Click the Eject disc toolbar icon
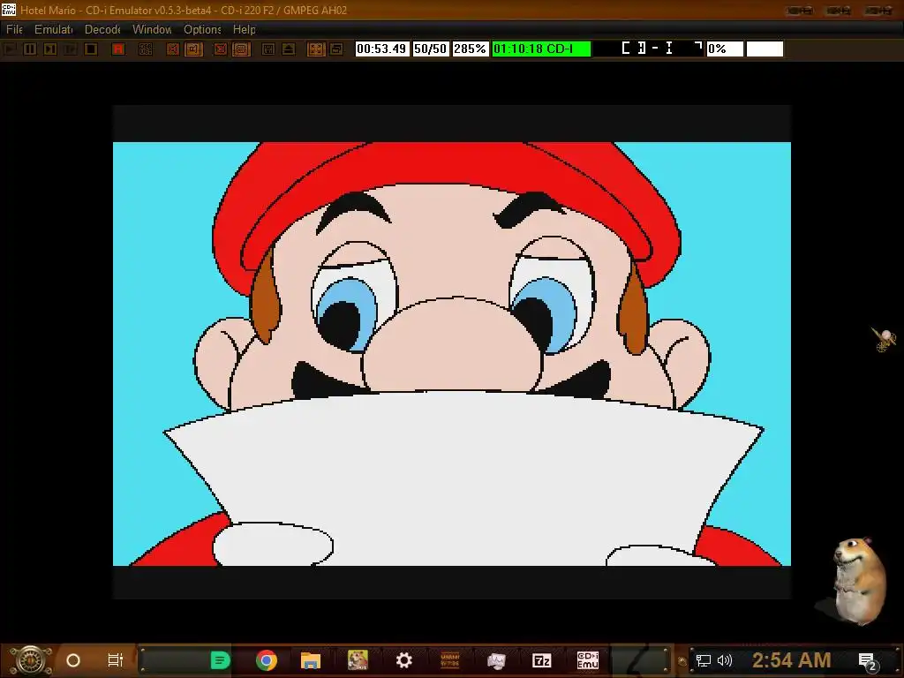The image size is (904, 678). pyautogui.click(x=289, y=49)
